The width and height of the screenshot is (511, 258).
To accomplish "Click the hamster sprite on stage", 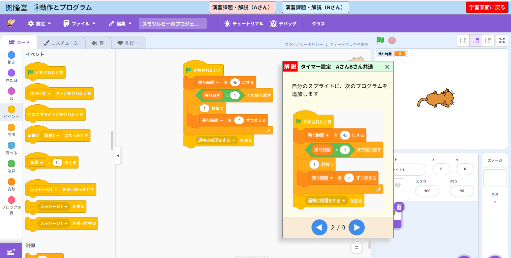I will coord(436,99).
